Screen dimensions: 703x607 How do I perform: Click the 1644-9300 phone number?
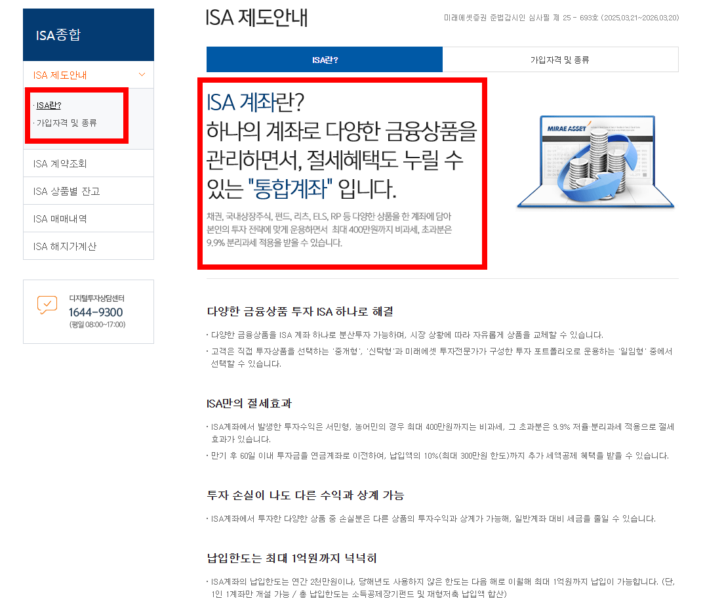[96, 312]
